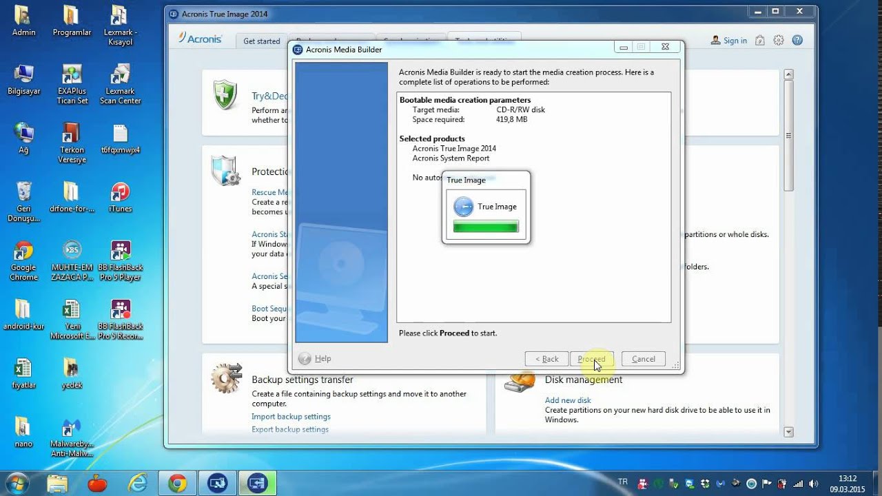
Task: Click the True Image progress bar
Action: [x=486, y=227]
